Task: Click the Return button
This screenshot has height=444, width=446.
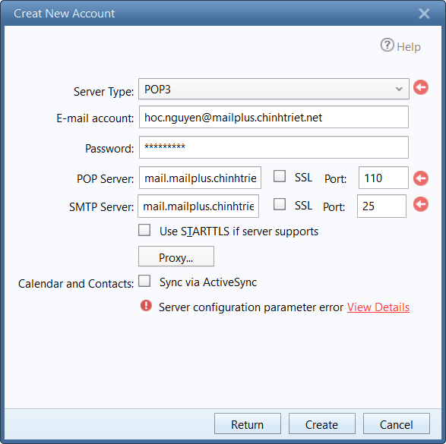Action: (248, 424)
